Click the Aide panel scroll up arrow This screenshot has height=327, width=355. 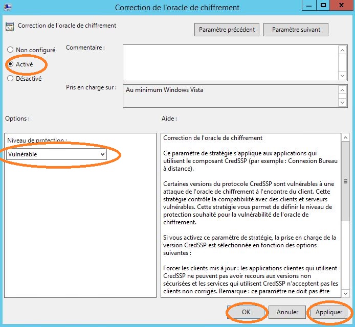pos(345,138)
